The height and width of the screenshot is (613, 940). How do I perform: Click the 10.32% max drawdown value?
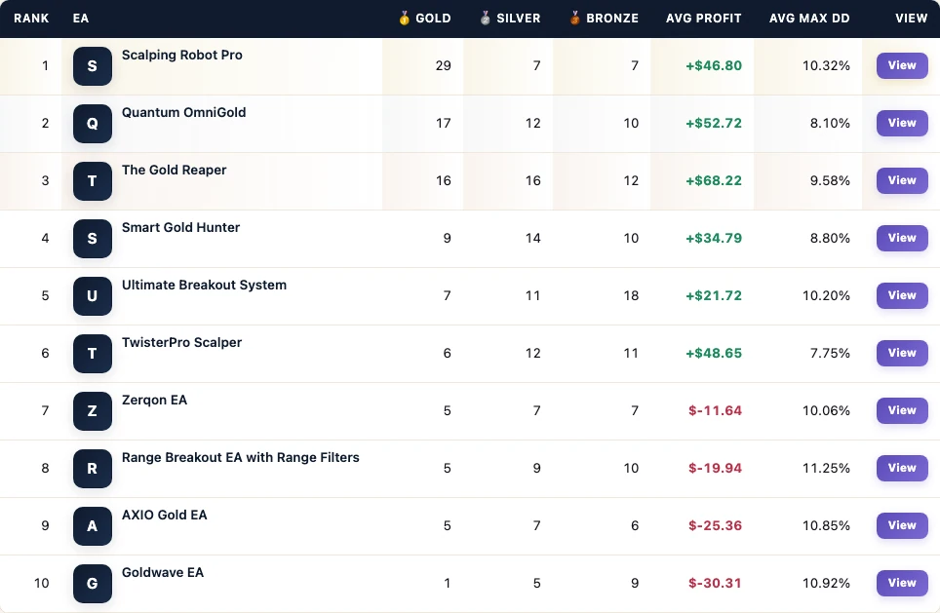click(x=826, y=66)
